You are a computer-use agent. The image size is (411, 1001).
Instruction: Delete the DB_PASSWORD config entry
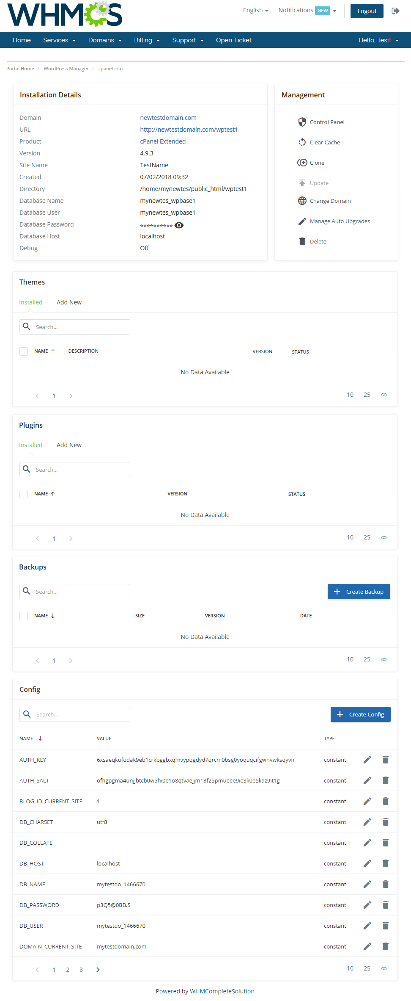pos(385,905)
